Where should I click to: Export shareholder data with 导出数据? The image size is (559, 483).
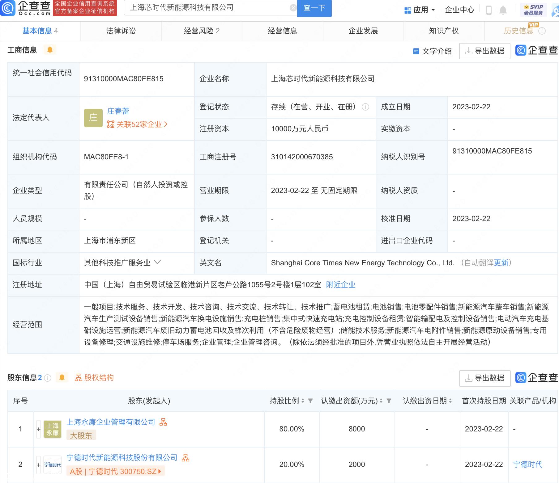coord(485,378)
